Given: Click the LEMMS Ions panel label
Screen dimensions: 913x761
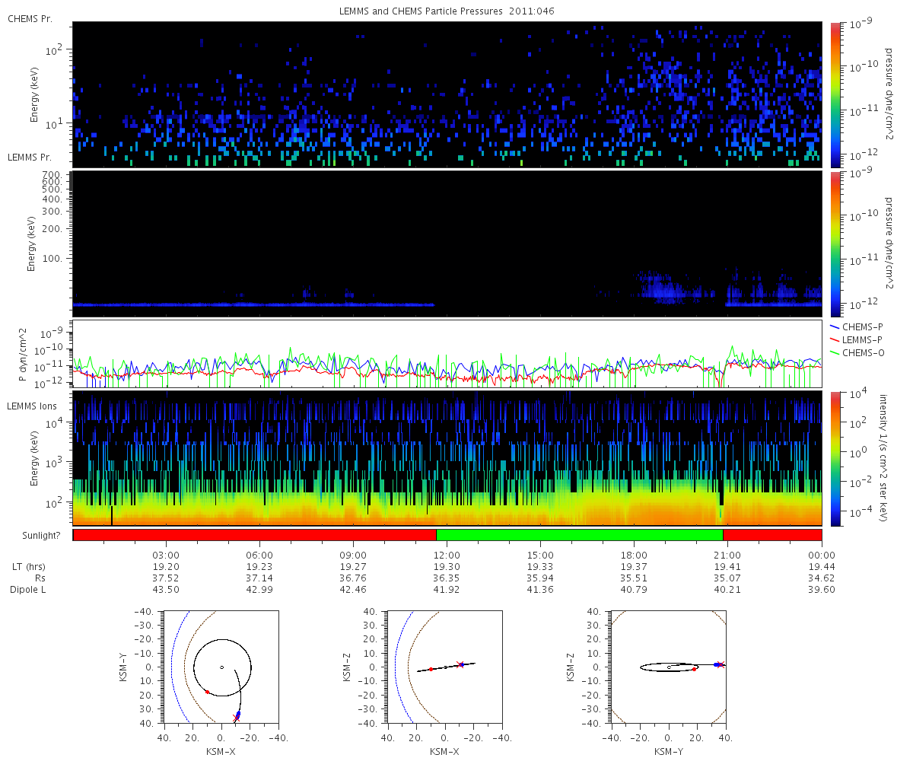Looking at the screenshot, I should click(31, 406).
